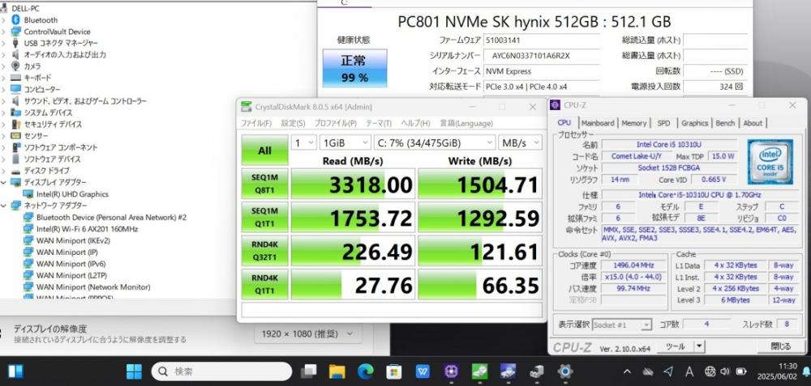Image resolution: width=811 pixels, height=386 pixels.
Task: Open File Explorer folder icon on taskbar
Action: pyautogui.click(x=337, y=371)
